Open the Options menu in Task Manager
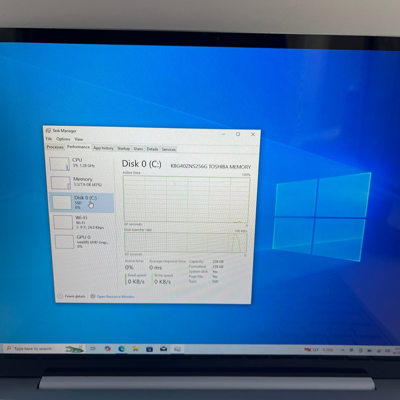Screen dimensions: 400x400 (63, 139)
